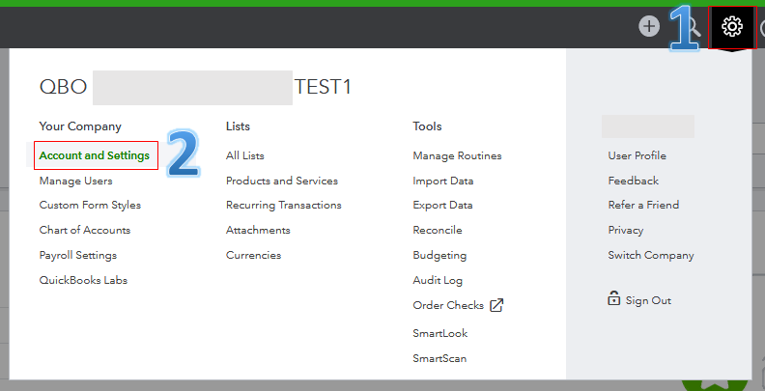Click the lock icon beside Sign Out

614,299
